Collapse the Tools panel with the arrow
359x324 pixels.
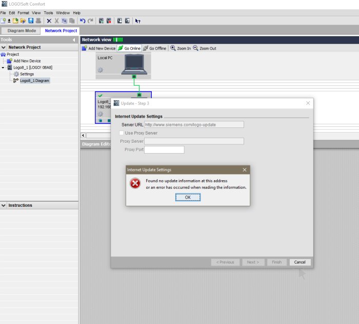tap(74, 40)
